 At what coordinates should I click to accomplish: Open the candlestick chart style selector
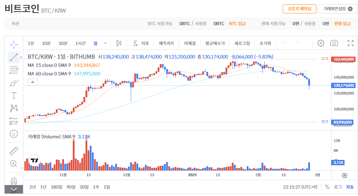point(119,43)
